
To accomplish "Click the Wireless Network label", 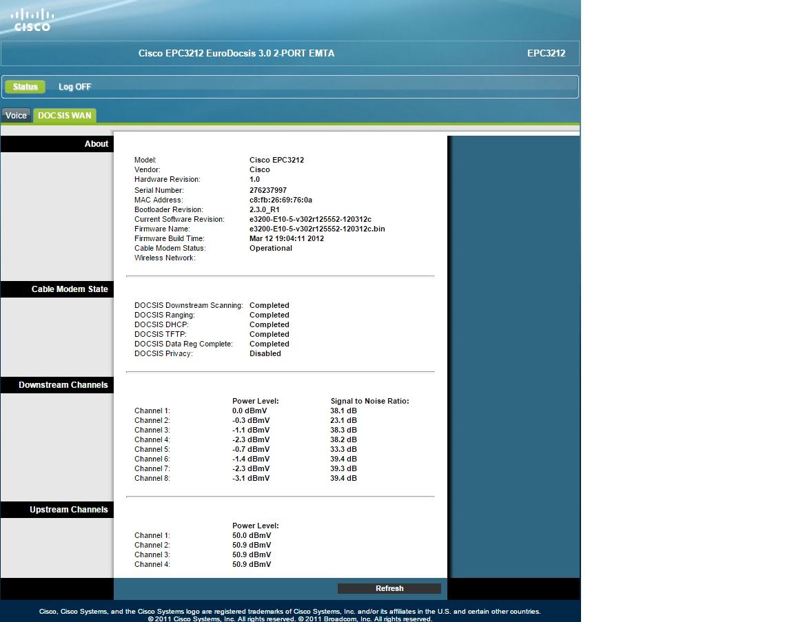I will click(x=165, y=258).
